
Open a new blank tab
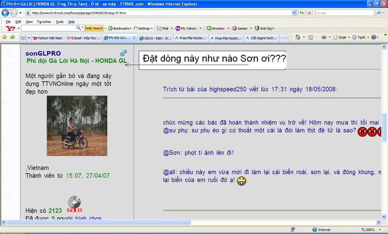point(283,38)
